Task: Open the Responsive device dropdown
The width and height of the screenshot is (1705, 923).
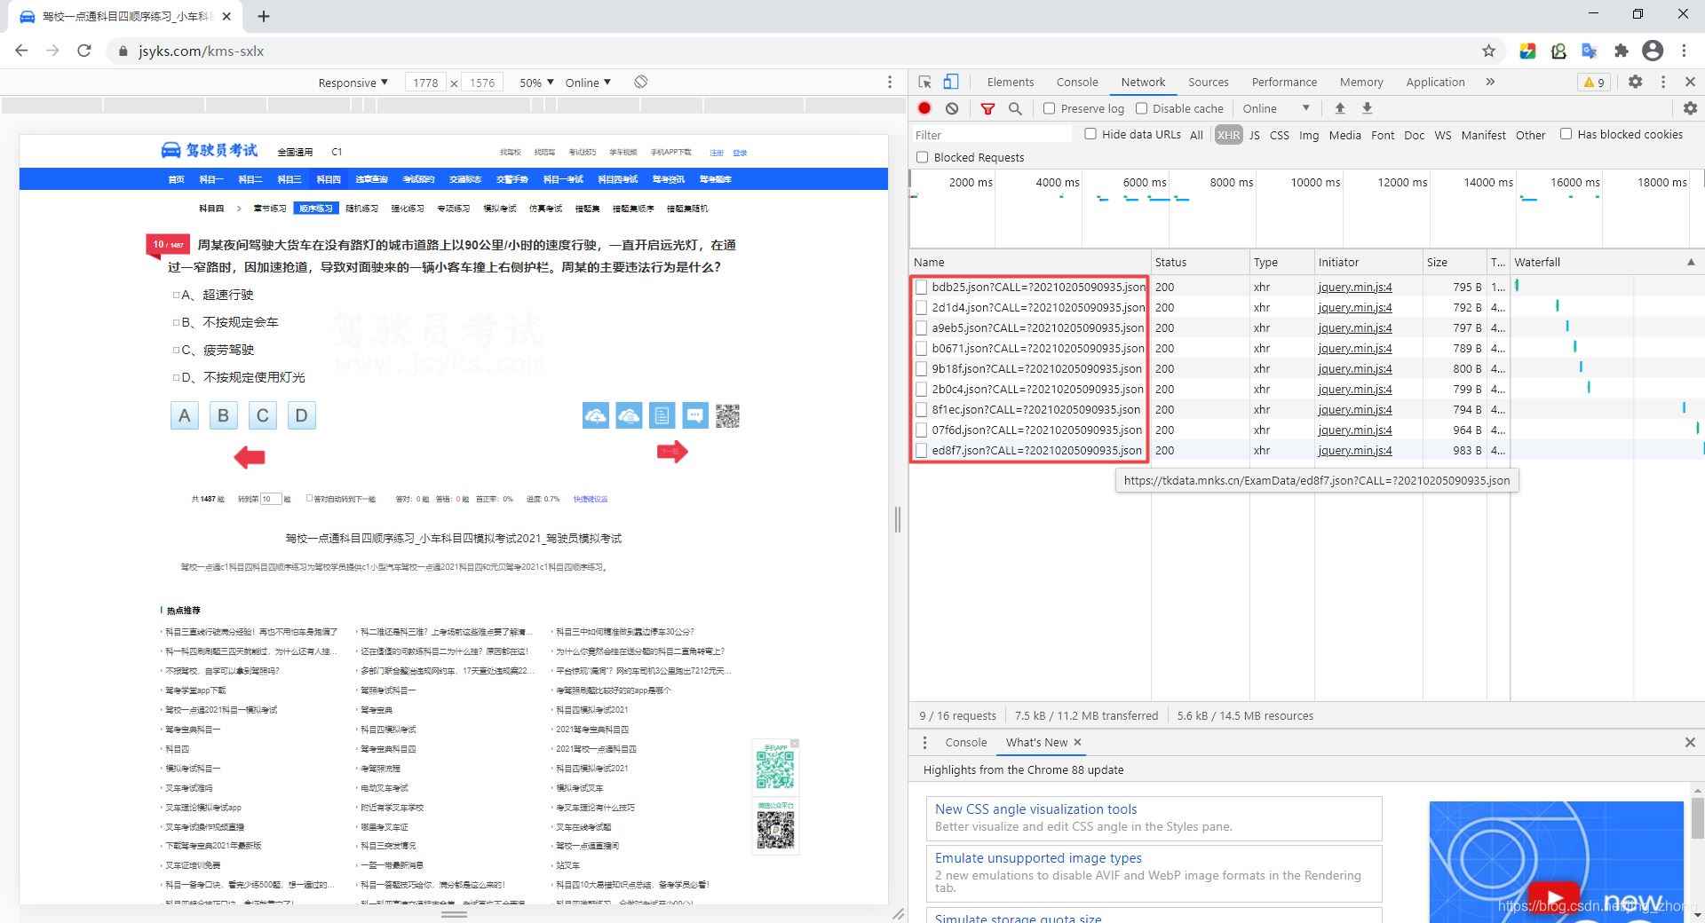Action: [353, 83]
